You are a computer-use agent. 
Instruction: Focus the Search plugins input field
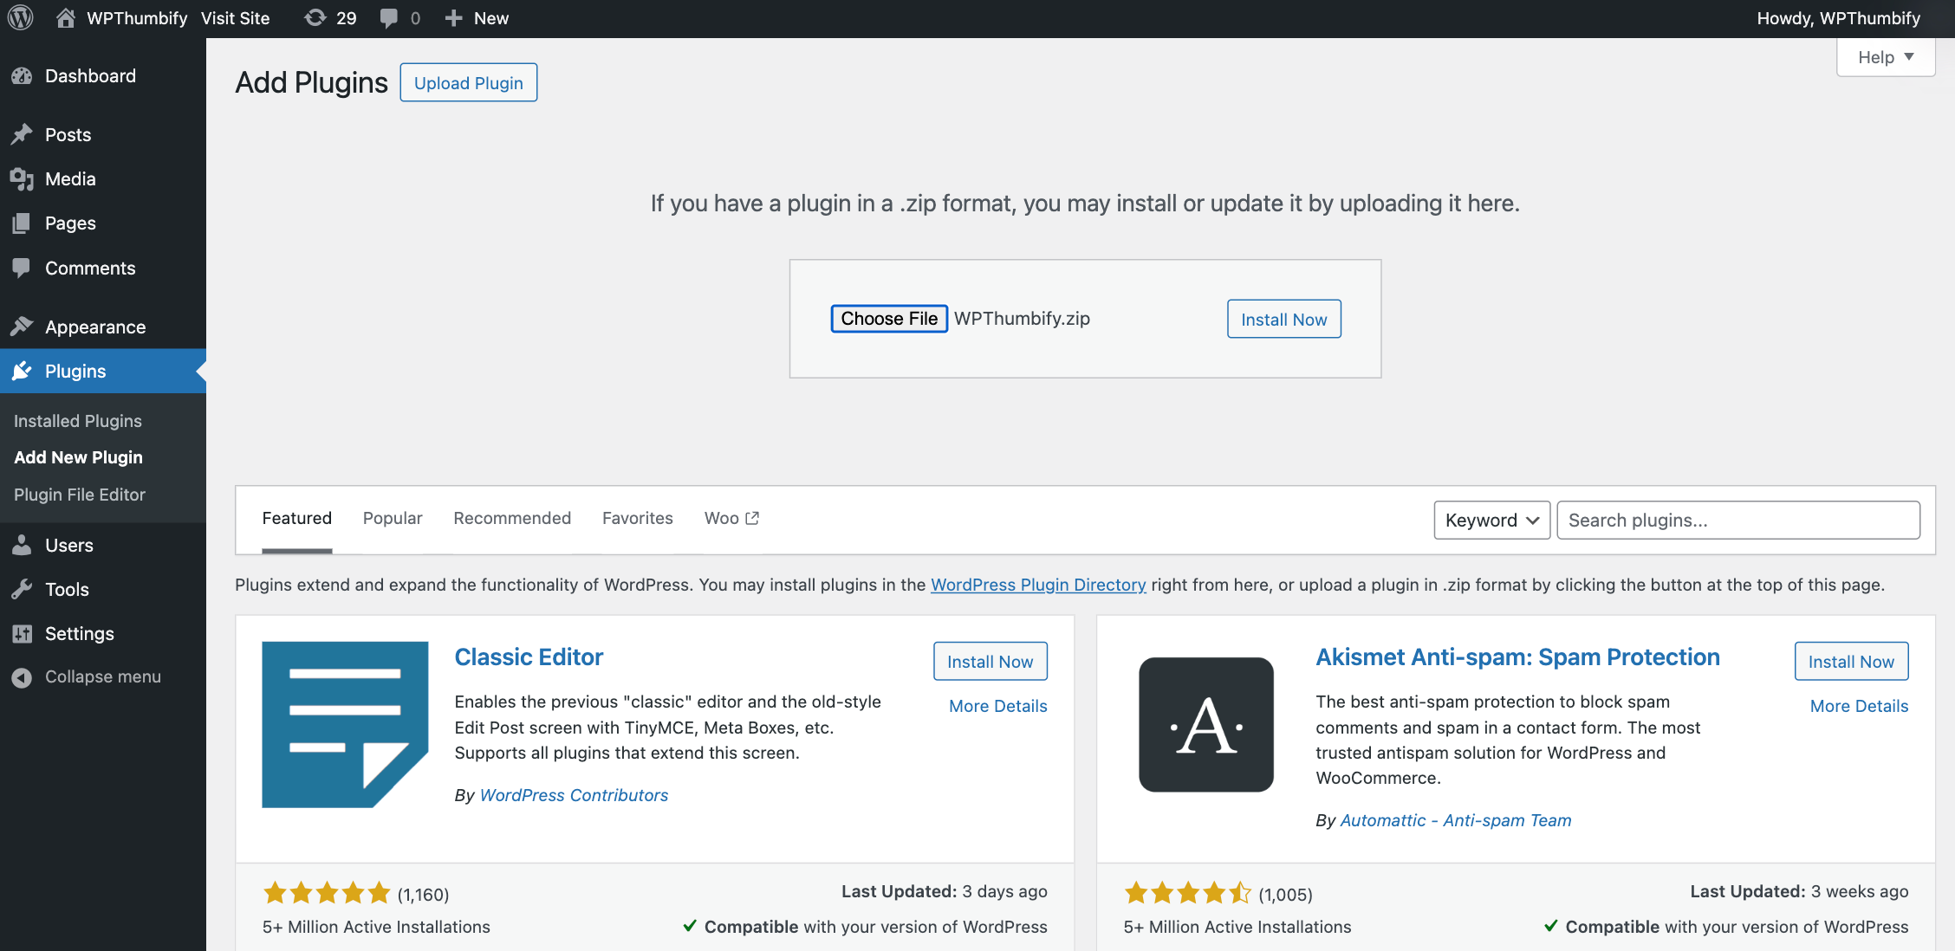[x=1738, y=520]
